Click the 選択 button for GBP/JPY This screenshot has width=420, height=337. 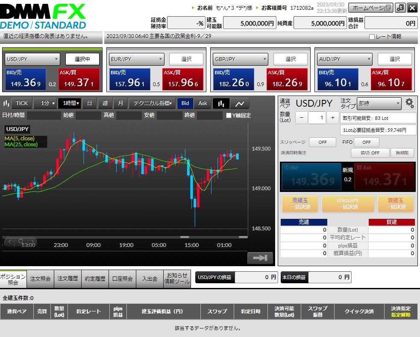pyautogui.click(x=291, y=59)
